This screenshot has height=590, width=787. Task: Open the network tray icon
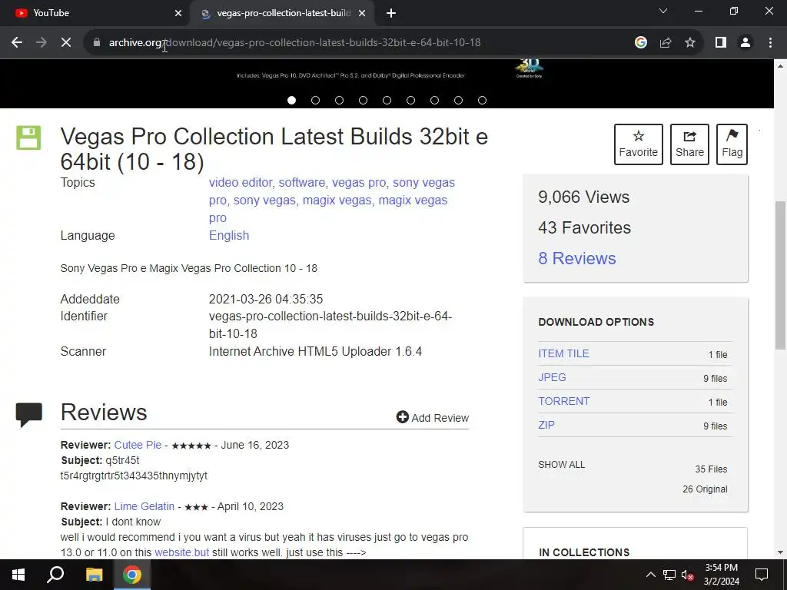(x=669, y=575)
